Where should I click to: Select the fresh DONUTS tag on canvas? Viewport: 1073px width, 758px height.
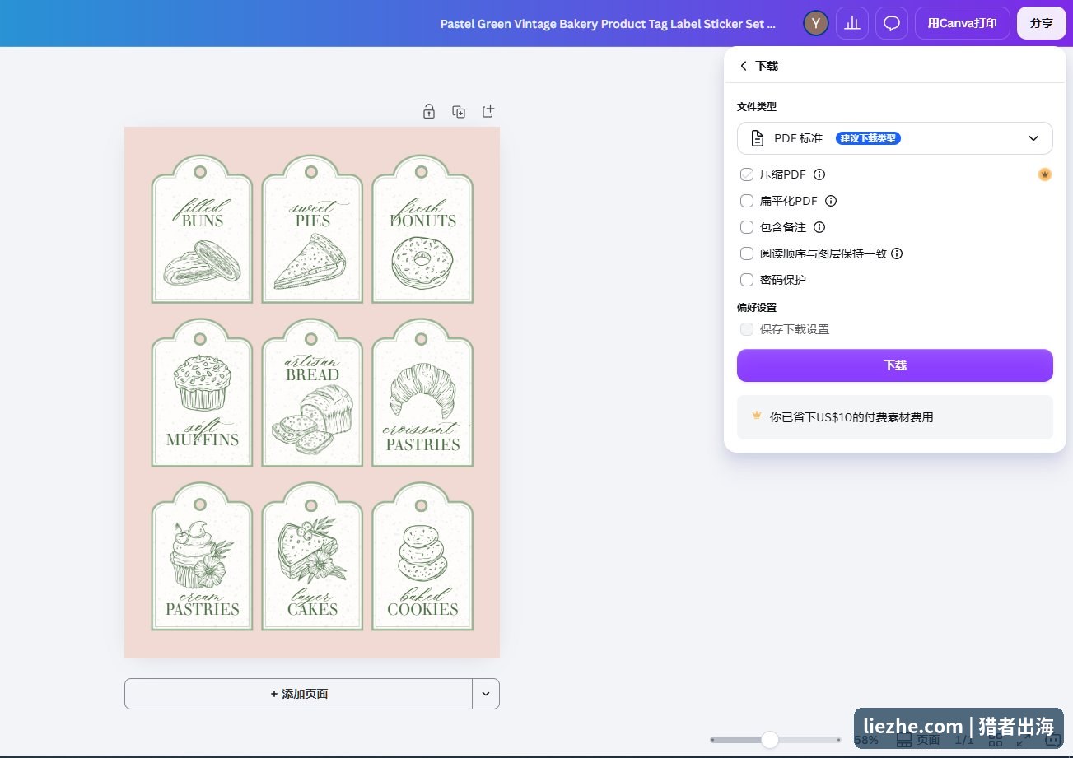[x=422, y=230]
